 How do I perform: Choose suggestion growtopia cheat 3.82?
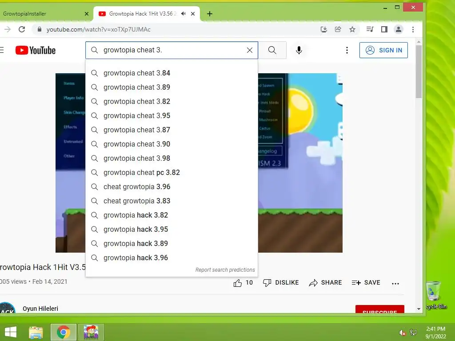[x=172, y=102]
